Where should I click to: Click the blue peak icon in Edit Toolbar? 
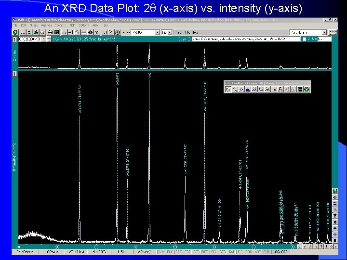[248, 90]
